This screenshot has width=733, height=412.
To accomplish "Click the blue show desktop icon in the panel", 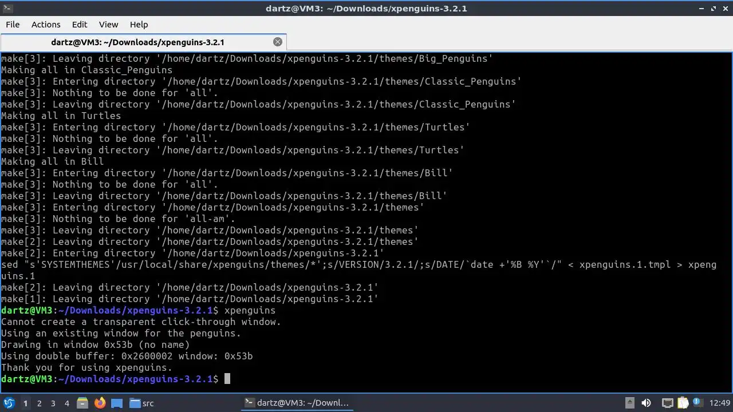I will 117,403.
